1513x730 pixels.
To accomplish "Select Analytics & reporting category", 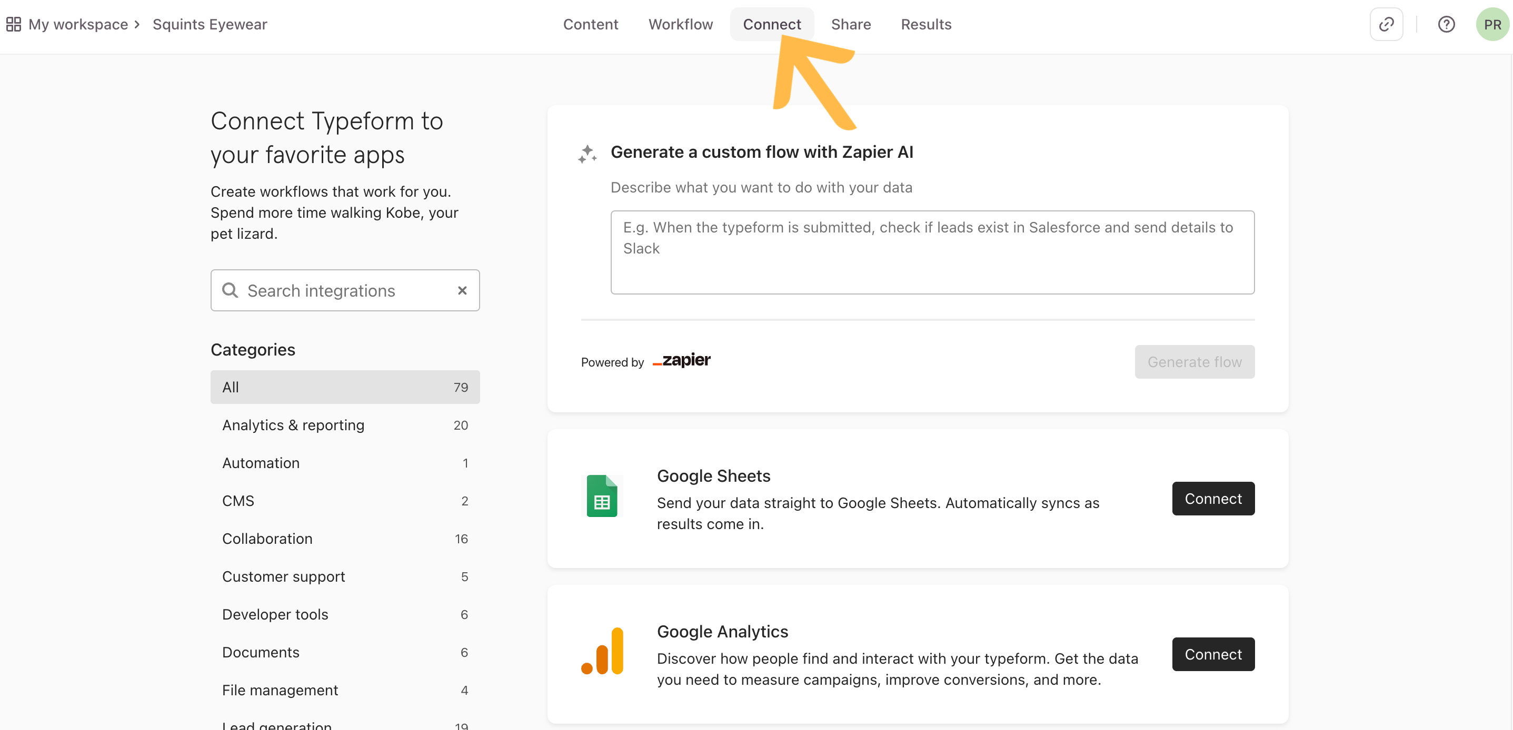I will (345, 425).
